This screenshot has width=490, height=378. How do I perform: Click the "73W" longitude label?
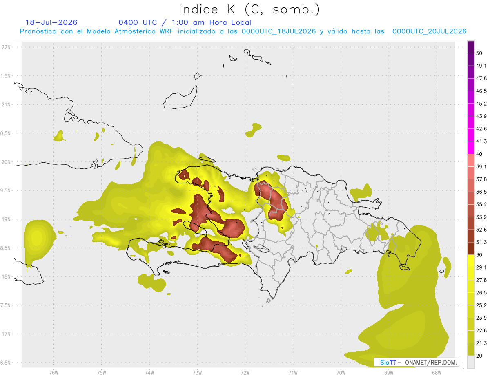click(x=197, y=372)
